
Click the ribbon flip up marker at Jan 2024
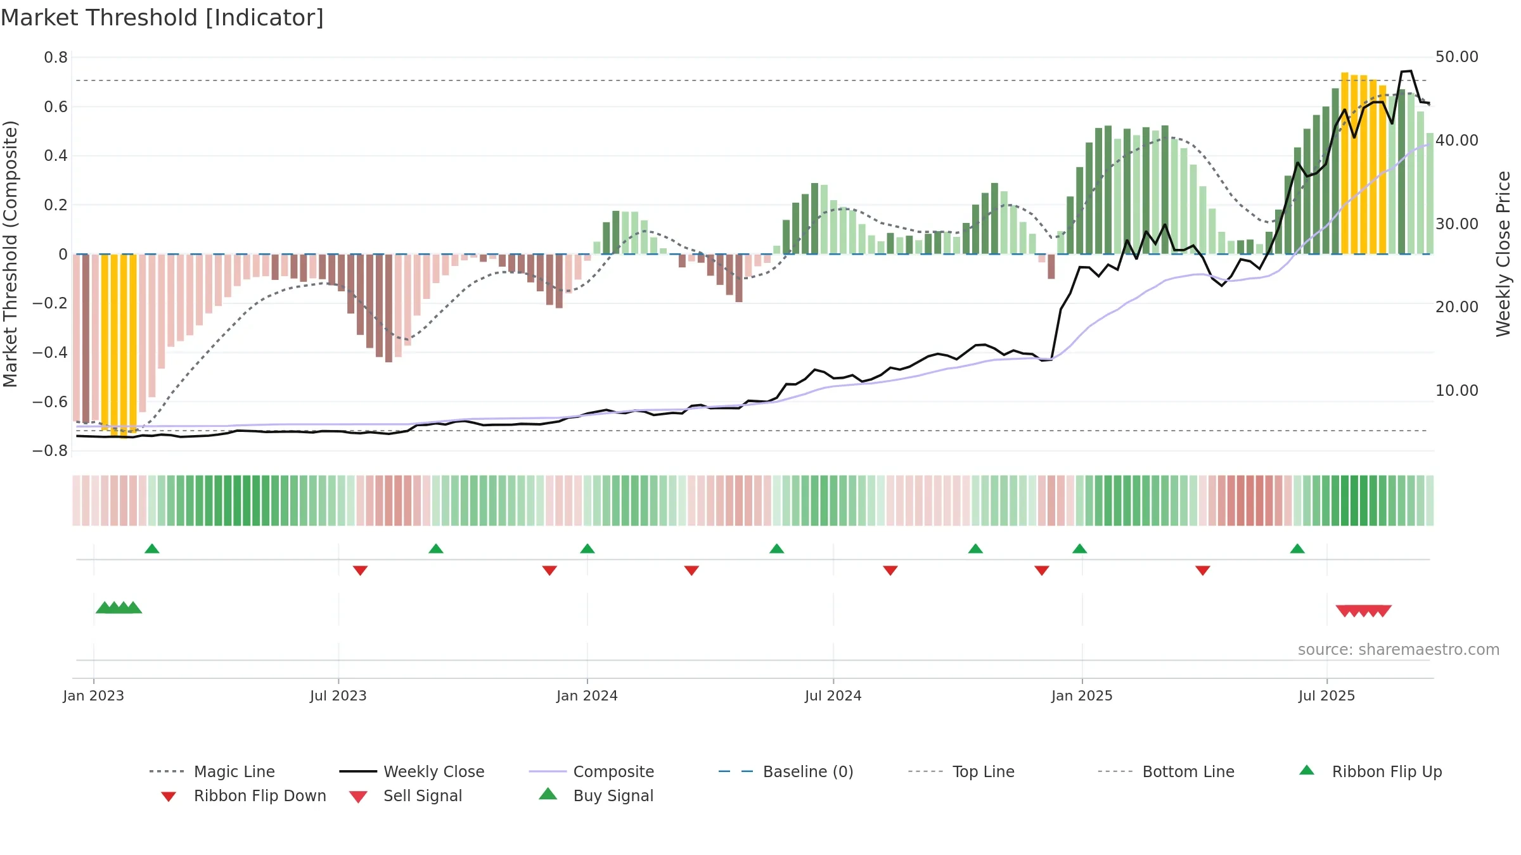point(587,548)
